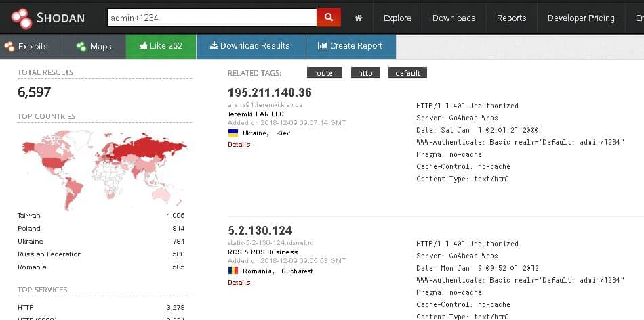644x320 pixels.
Task: Filter by Russian Federation country
Action: pyautogui.click(x=49, y=254)
